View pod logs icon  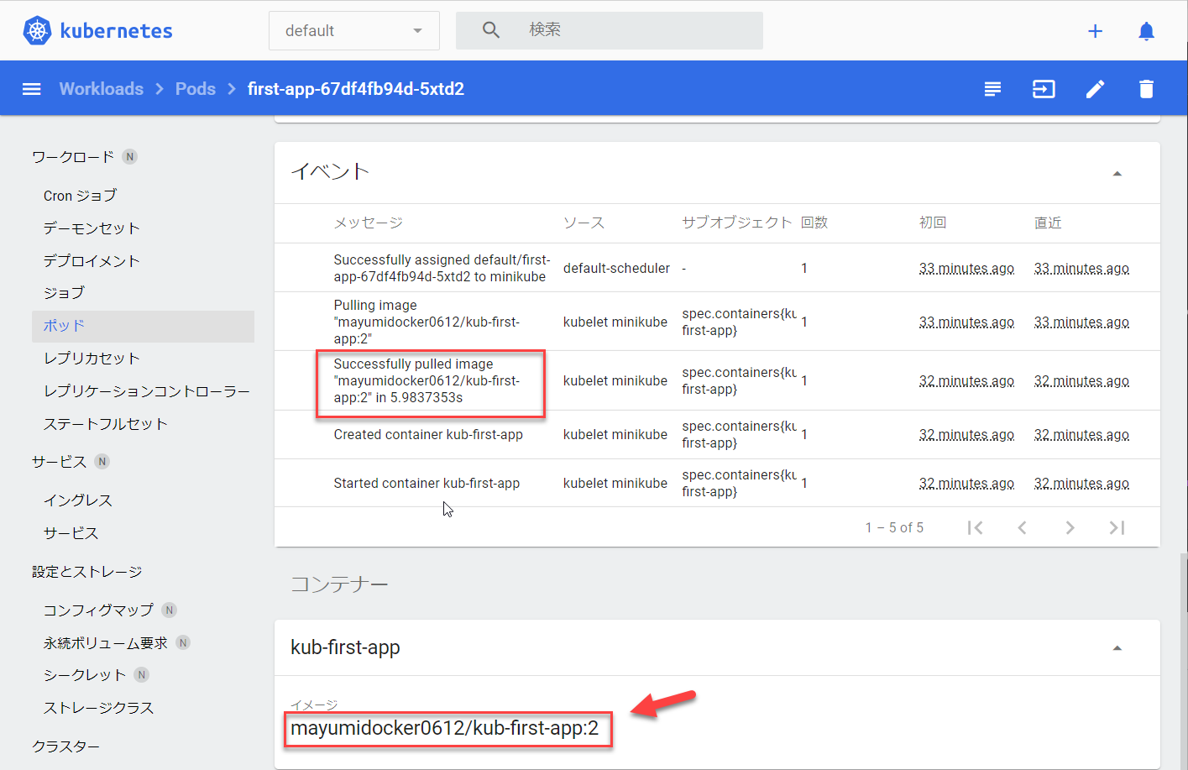(x=992, y=89)
